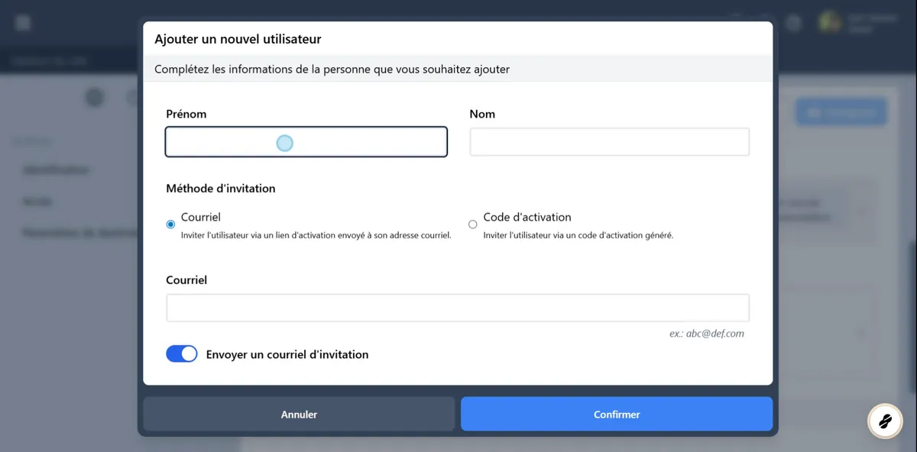
Task: Click the round icon above the sidebar
Action: click(x=94, y=97)
